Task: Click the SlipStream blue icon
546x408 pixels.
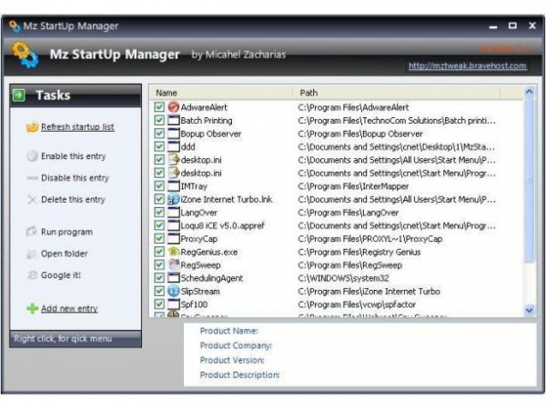Action: point(173,291)
